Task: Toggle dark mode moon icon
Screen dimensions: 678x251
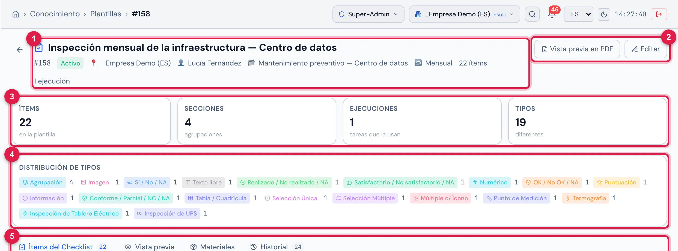Action: (604, 14)
